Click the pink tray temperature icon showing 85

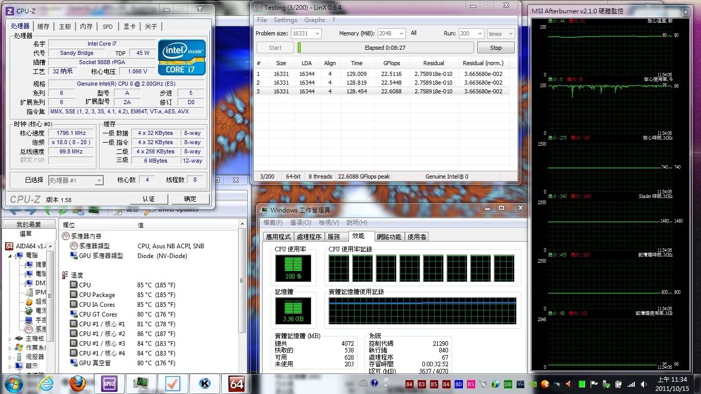point(471,384)
